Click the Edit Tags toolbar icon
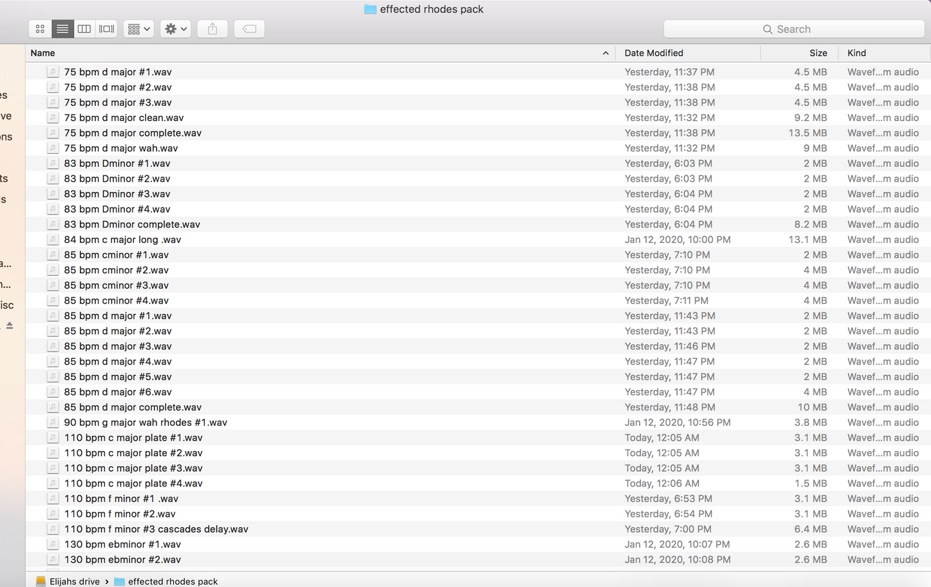This screenshot has width=931, height=587. tap(249, 29)
